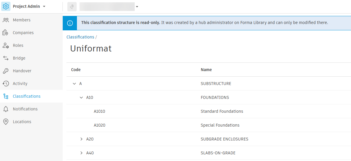Click the Project Admin gear icon
Image resolution: width=351 pixels, height=161 pixels.
(6, 6)
